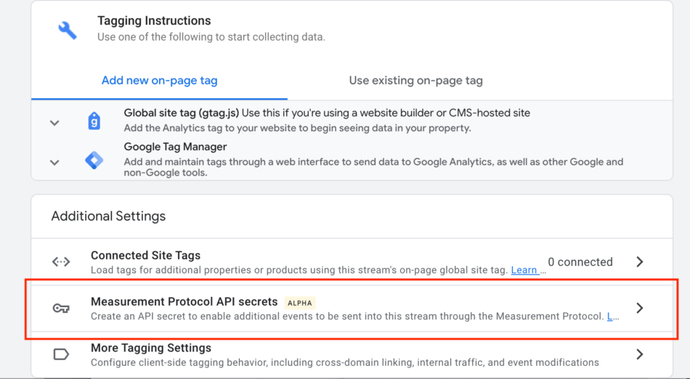
Task: Open Measurement Protocol API secrets right arrow
Action: click(640, 309)
